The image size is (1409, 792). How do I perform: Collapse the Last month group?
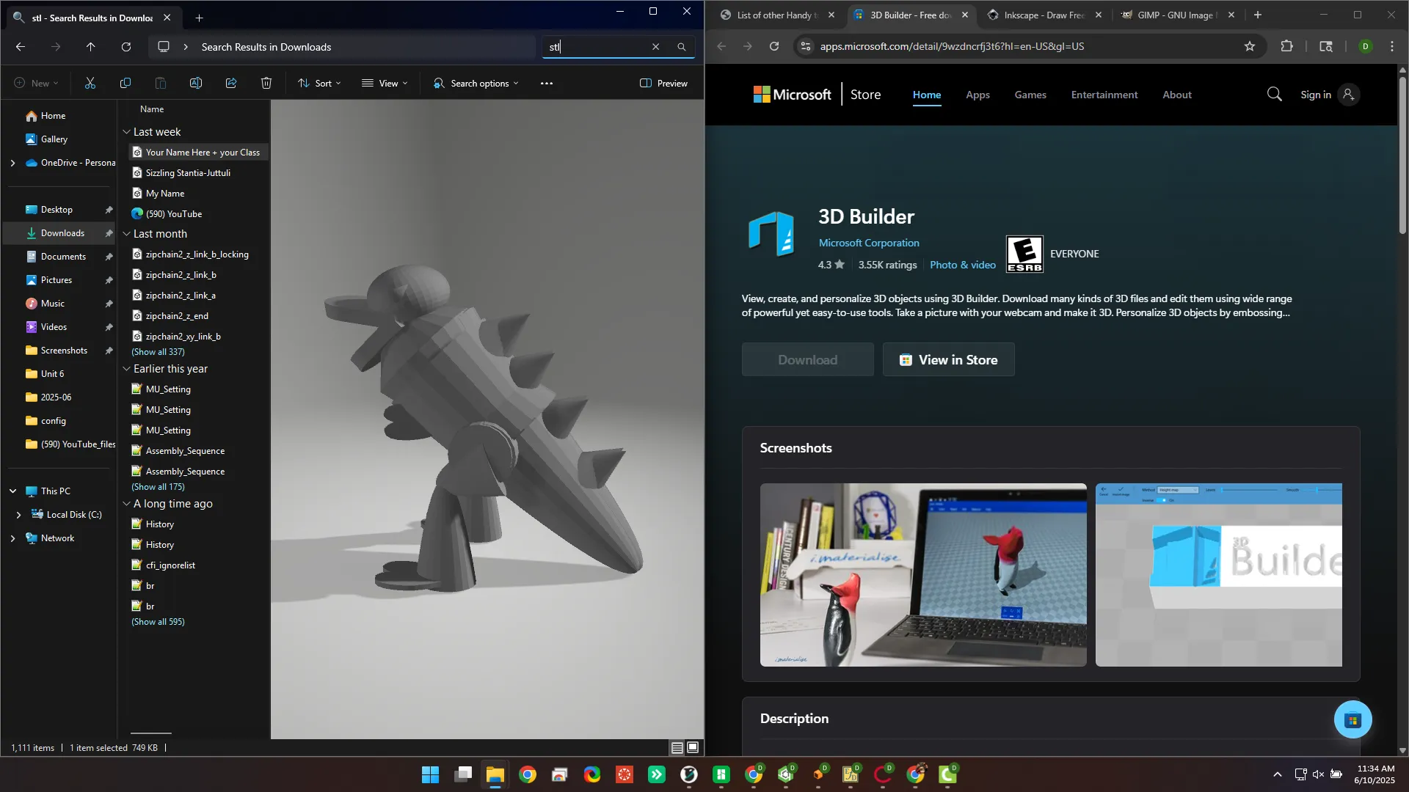pyautogui.click(x=126, y=234)
